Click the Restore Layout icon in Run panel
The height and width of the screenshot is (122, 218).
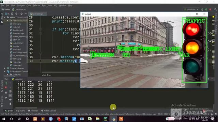click(x=6, y=93)
